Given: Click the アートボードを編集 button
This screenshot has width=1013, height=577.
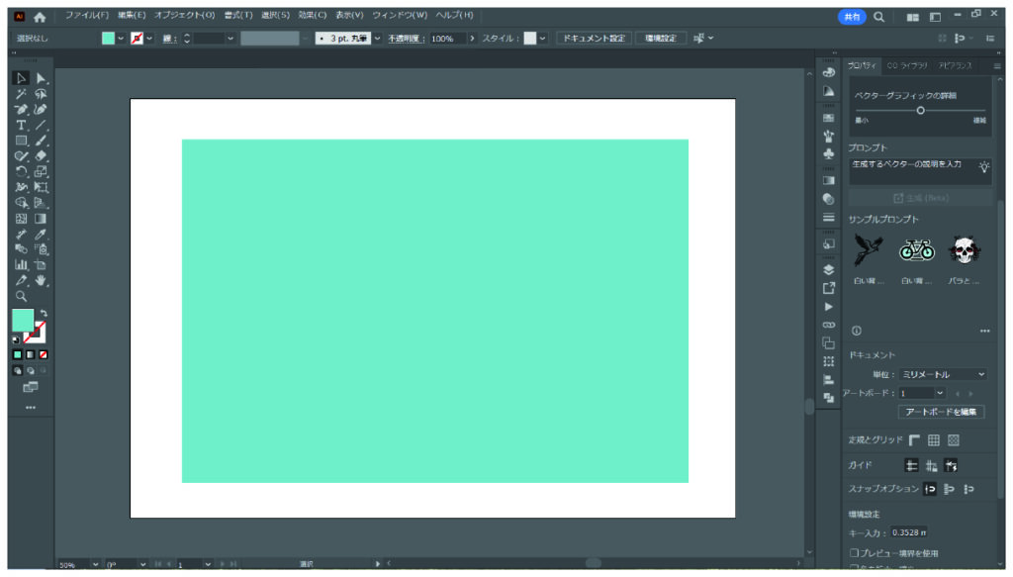Looking at the screenshot, I should pyautogui.click(x=942, y=413).
